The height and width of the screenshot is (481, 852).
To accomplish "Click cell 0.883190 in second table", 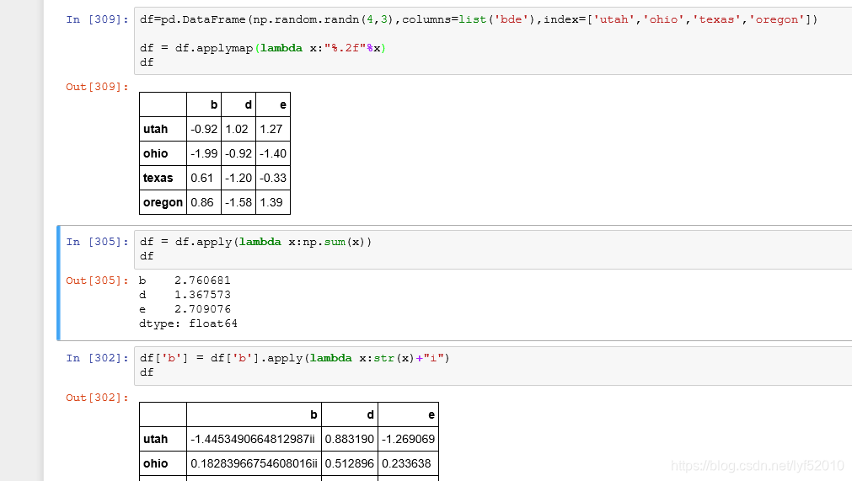I will [350, 439].
